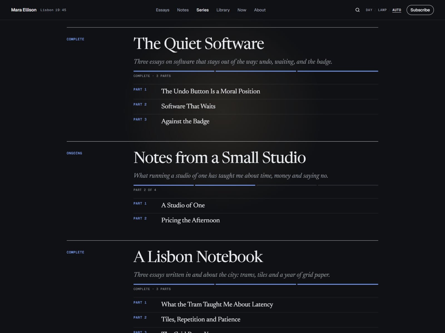This screenshot has height=333, width=445.
Task: Open the essay Pricing the Afternoon
Action: coord(191,220)
